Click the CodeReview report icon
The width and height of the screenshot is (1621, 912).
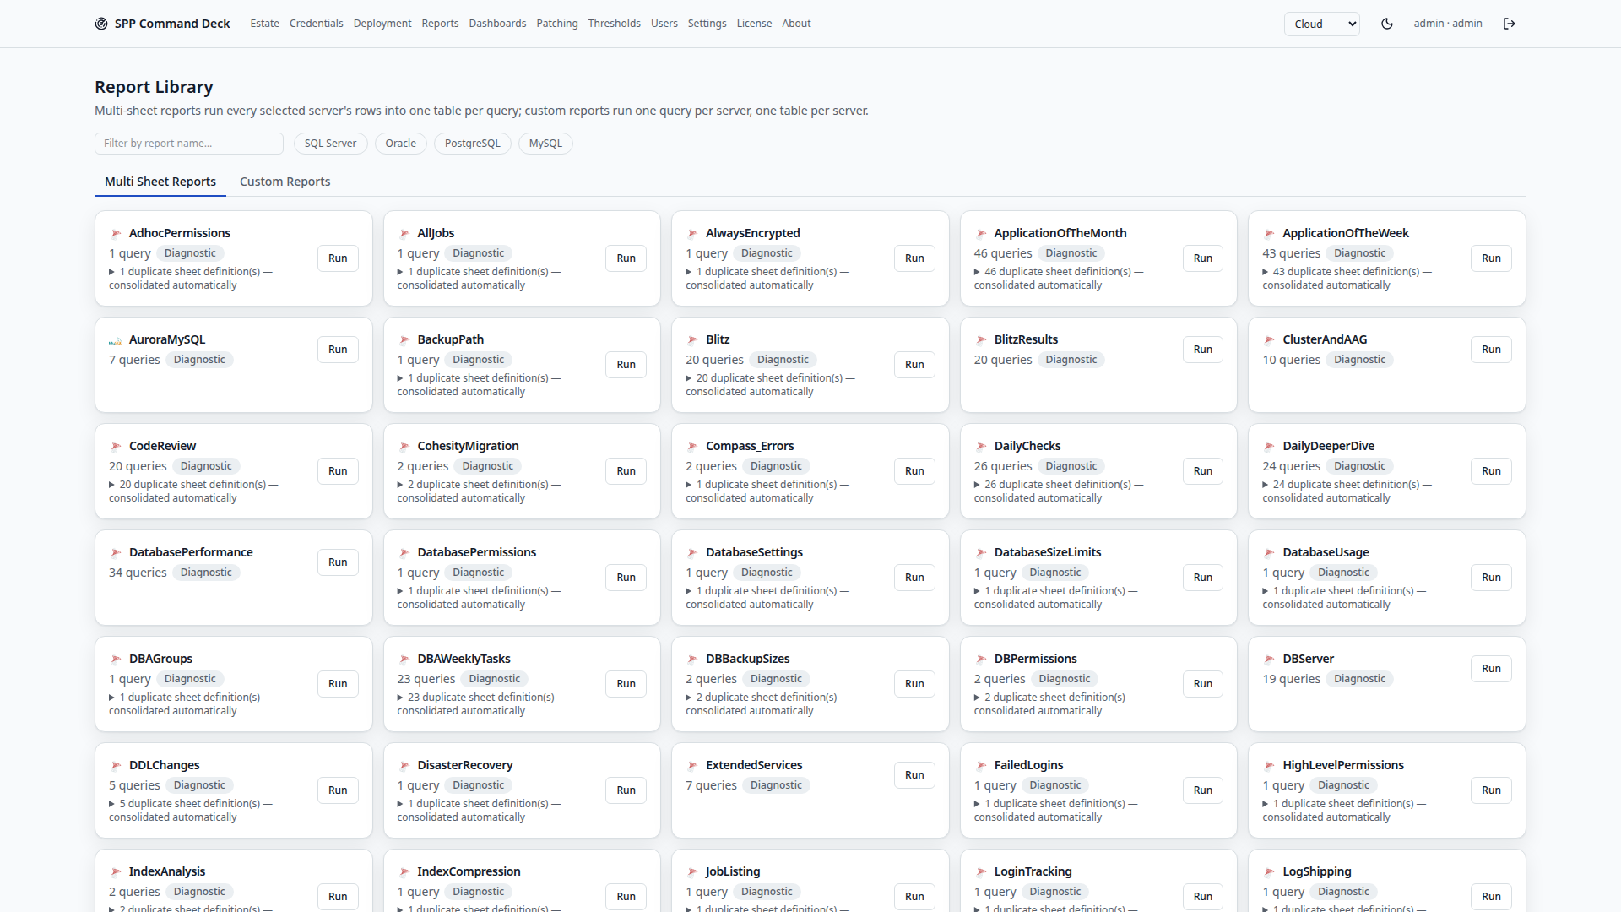click(x=116, y=447)
